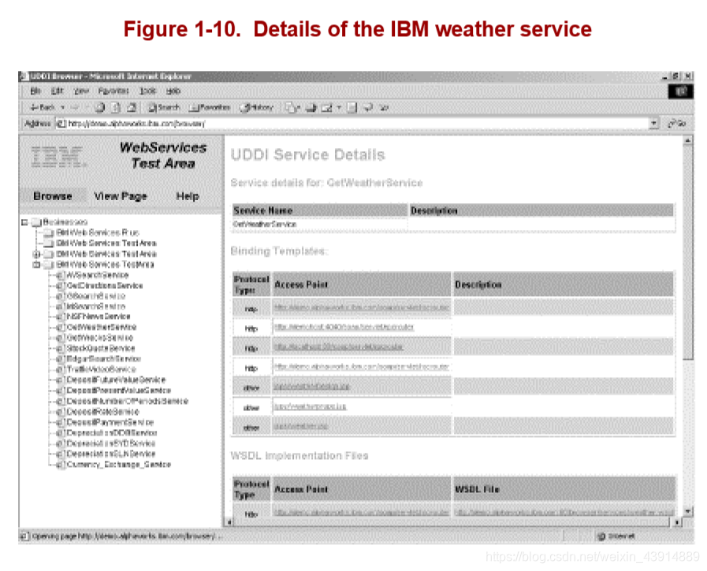The height and width of the screenshot is (571, 707).
Task: Click the NSFNewsService page icon
Action: click(x=60, y=317)
